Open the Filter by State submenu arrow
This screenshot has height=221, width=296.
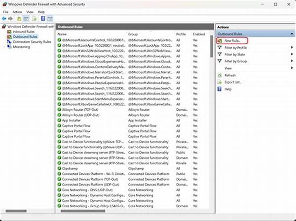tap(292, 54)
